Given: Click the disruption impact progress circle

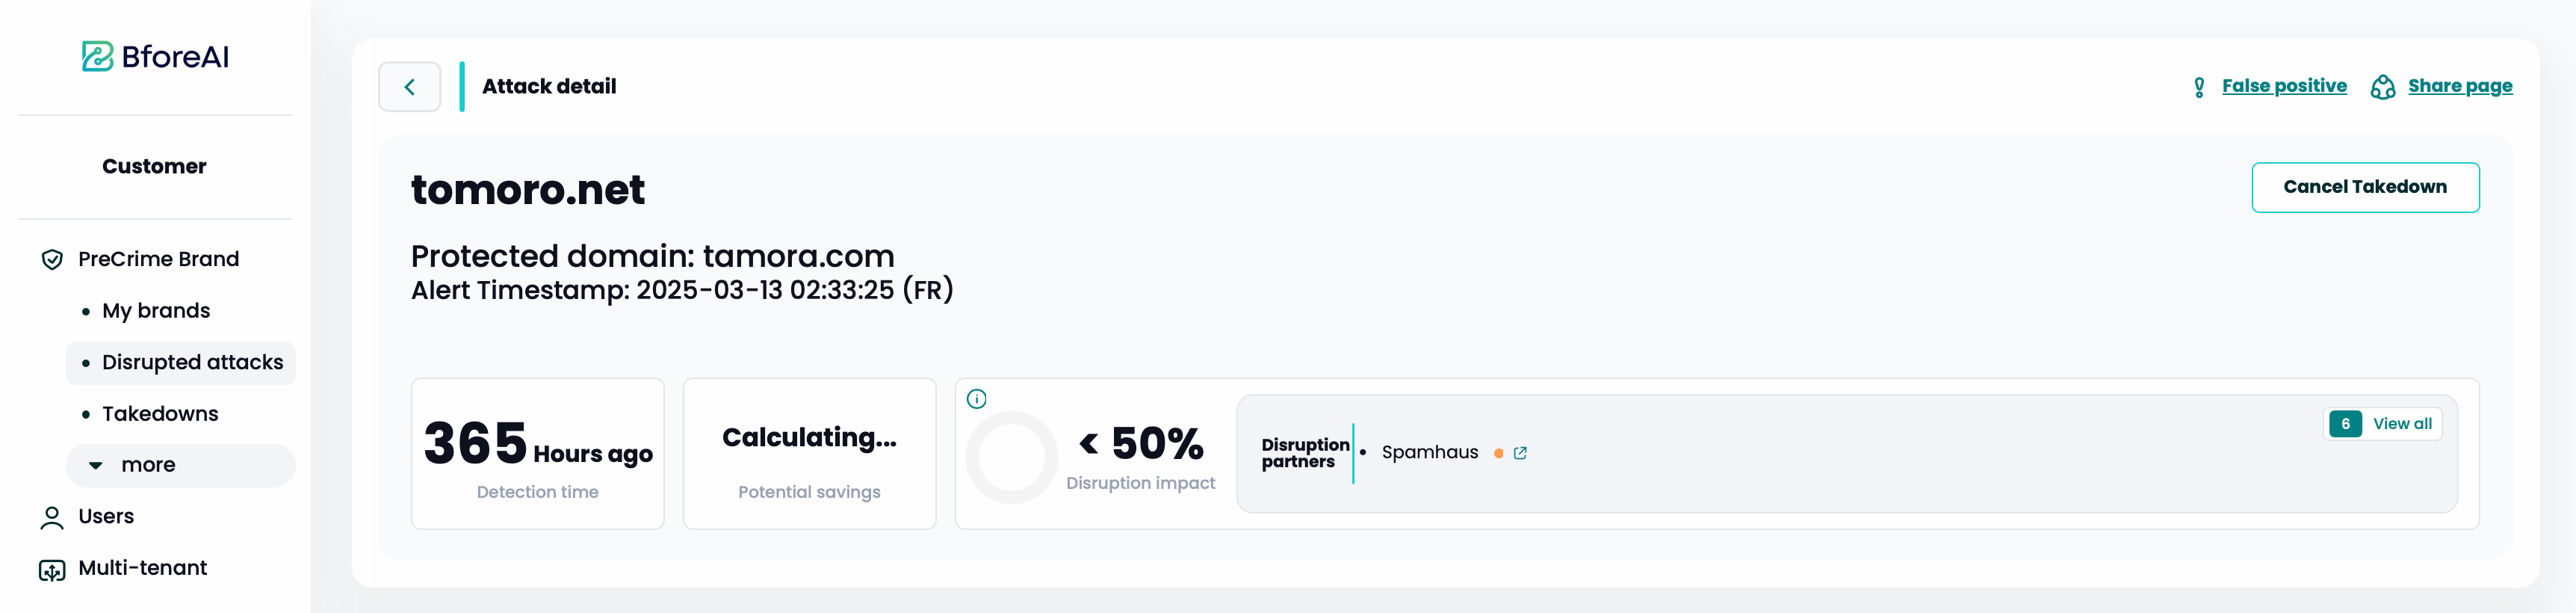Looking at the screenshot, I should [1012, 457].
